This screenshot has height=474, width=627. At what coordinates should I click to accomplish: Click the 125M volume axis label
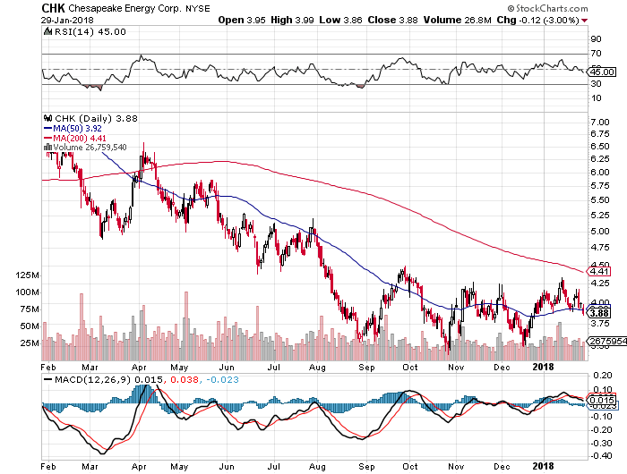[x=28, y=275]
